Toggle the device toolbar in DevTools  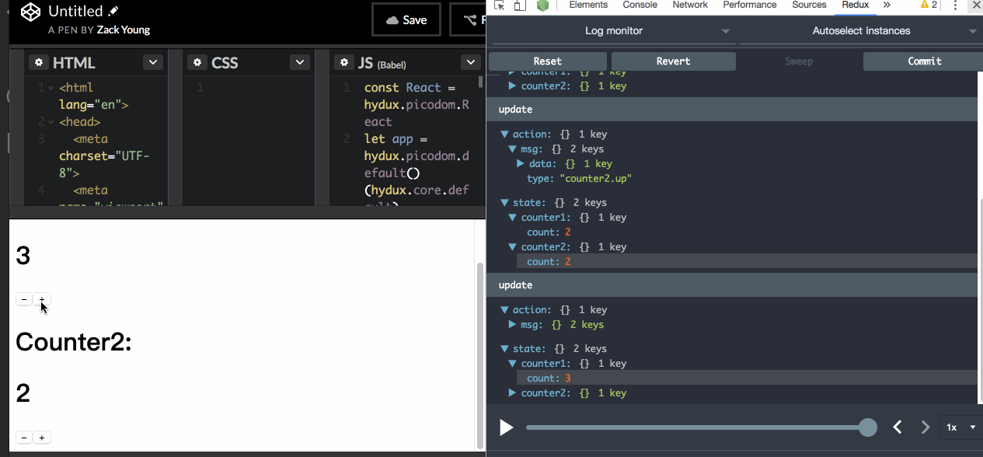coord(518,5)
